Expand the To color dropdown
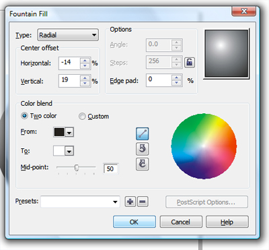The height and width of the screenshot is (250, 269). coord(69,151)
